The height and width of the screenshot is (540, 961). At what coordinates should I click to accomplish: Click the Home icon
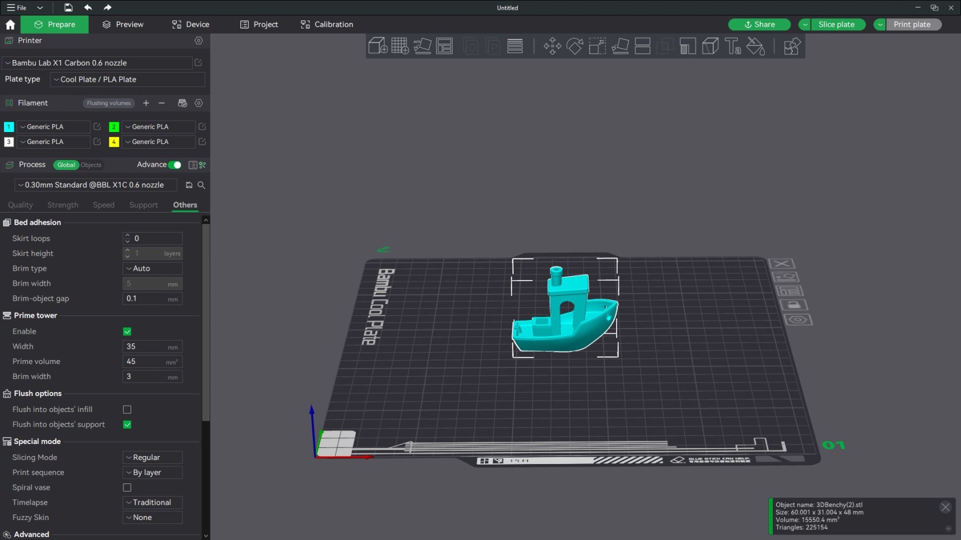point(10,25)
